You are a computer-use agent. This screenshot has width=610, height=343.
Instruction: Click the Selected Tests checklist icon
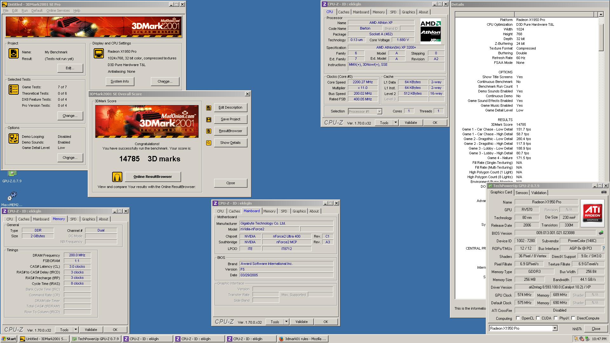pos(14,90)
